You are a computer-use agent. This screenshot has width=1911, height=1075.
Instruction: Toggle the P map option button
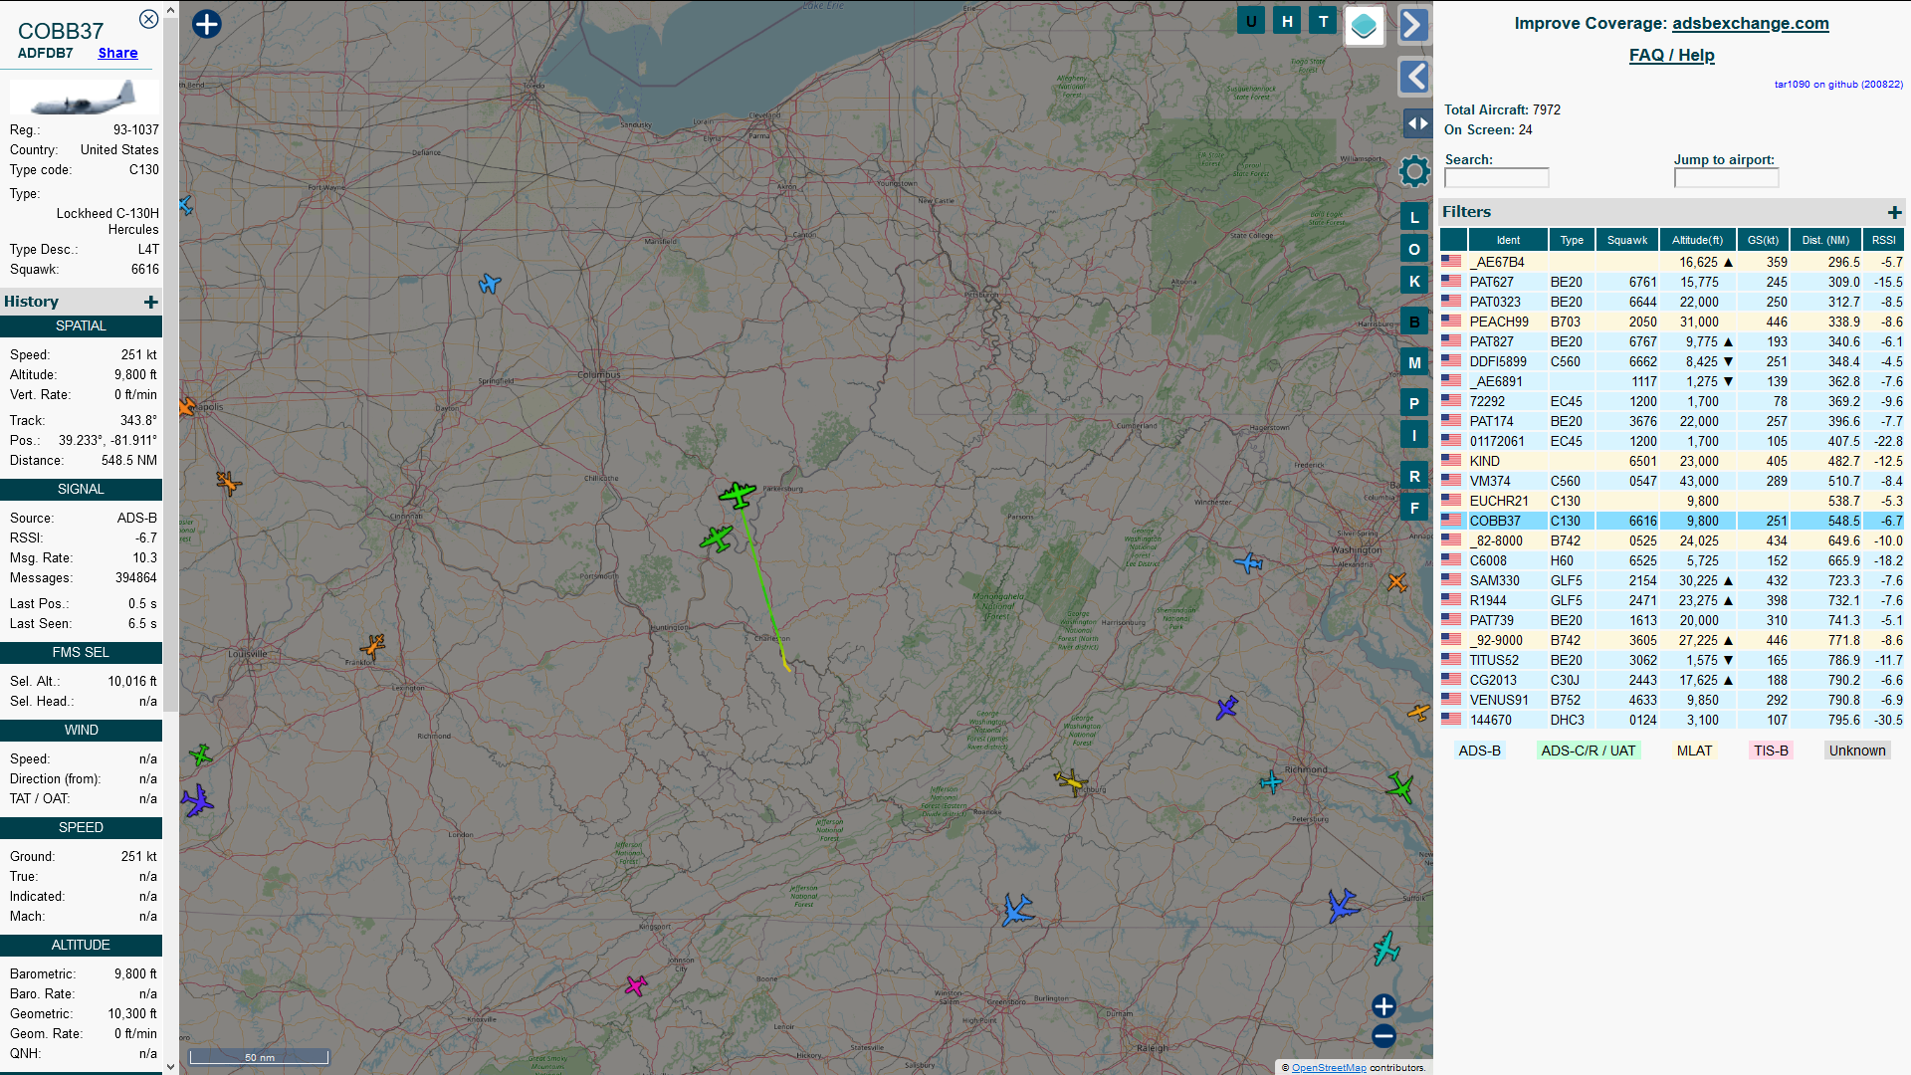pyautogui.click(x=1414, y=403)
